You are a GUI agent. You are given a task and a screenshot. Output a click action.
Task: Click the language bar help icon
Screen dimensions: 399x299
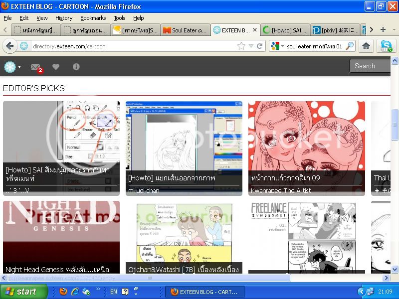(125, 292)
